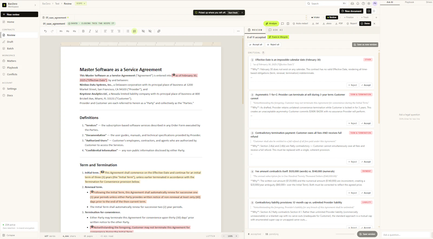Center-align the text
The height and width of the screenshot is (239, 433).
point(112,31)
